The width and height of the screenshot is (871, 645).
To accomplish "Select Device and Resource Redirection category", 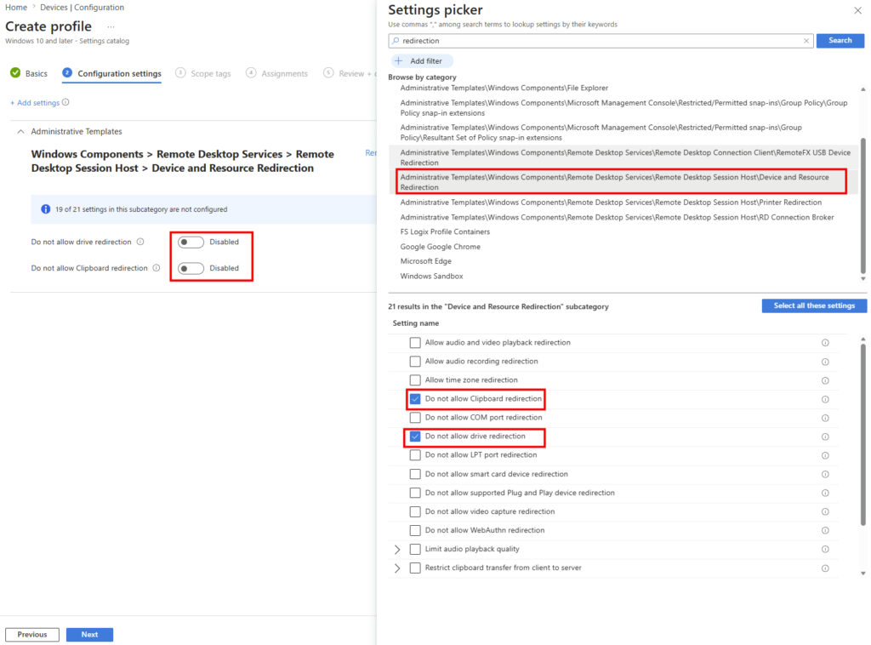I will (625, 182).
